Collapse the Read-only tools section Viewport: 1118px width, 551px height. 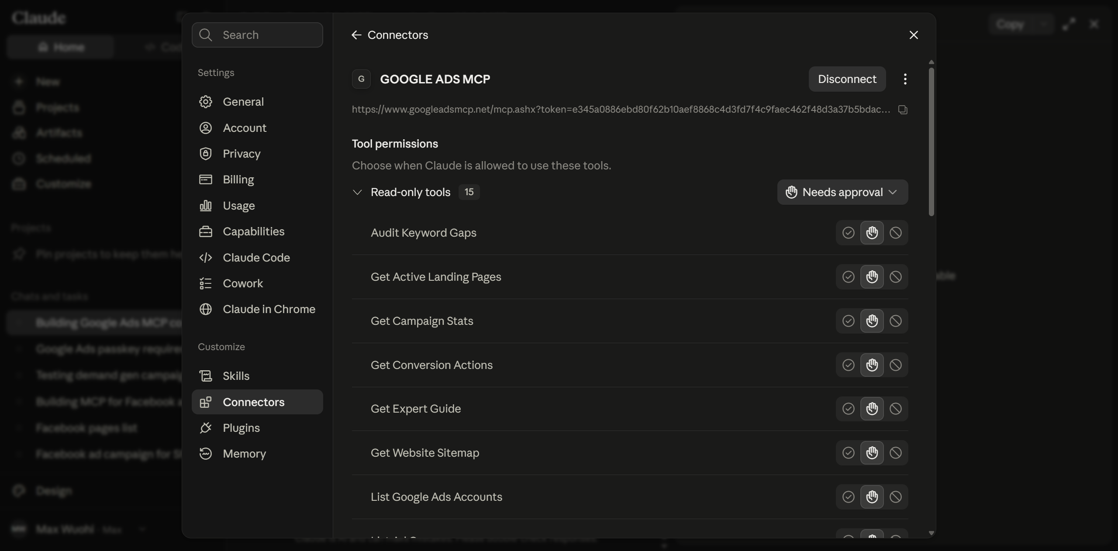357,192
